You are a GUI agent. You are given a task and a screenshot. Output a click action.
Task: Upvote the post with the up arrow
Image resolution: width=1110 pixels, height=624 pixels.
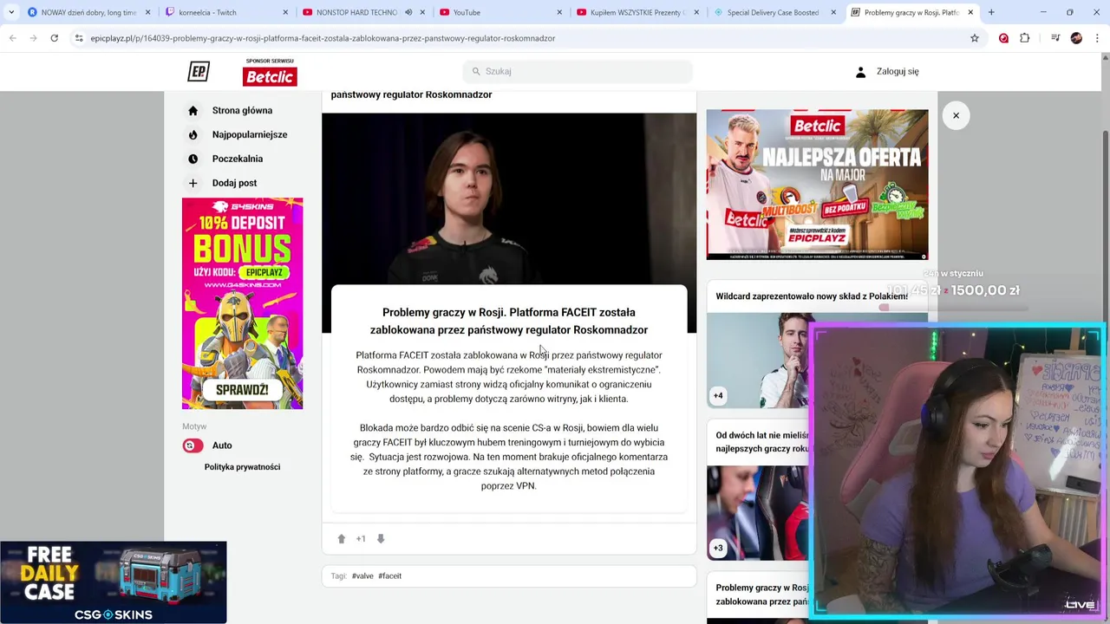pyautogui.click(x=342, y=539)
